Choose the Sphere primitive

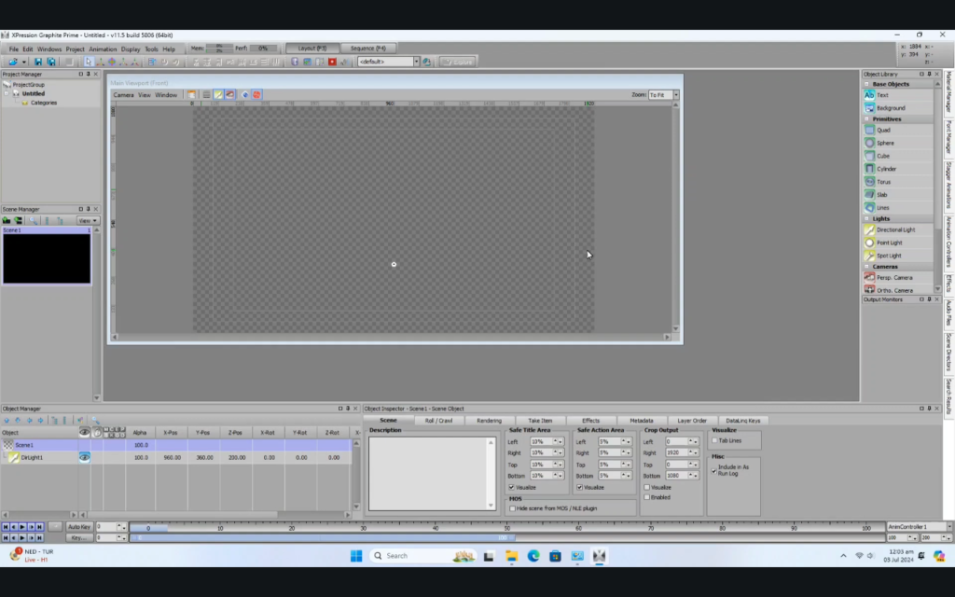coord(898,143)
